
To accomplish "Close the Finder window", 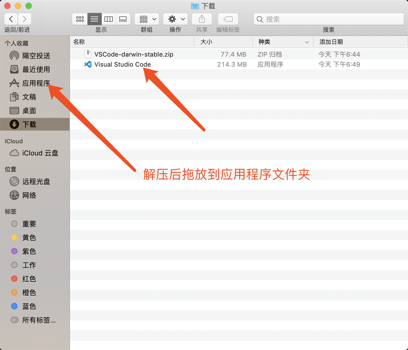I will [x=7, y=6].
